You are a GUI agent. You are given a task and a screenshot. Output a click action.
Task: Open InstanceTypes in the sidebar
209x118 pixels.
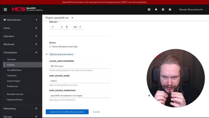click(x=14, y=81)
